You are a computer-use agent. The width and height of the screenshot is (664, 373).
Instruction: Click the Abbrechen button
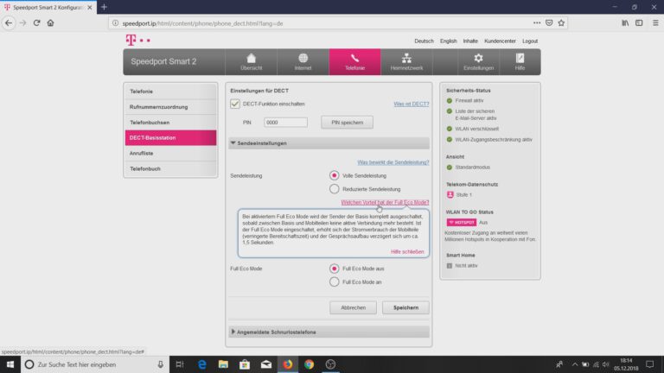pyautogui.click(x=353, y=307)
